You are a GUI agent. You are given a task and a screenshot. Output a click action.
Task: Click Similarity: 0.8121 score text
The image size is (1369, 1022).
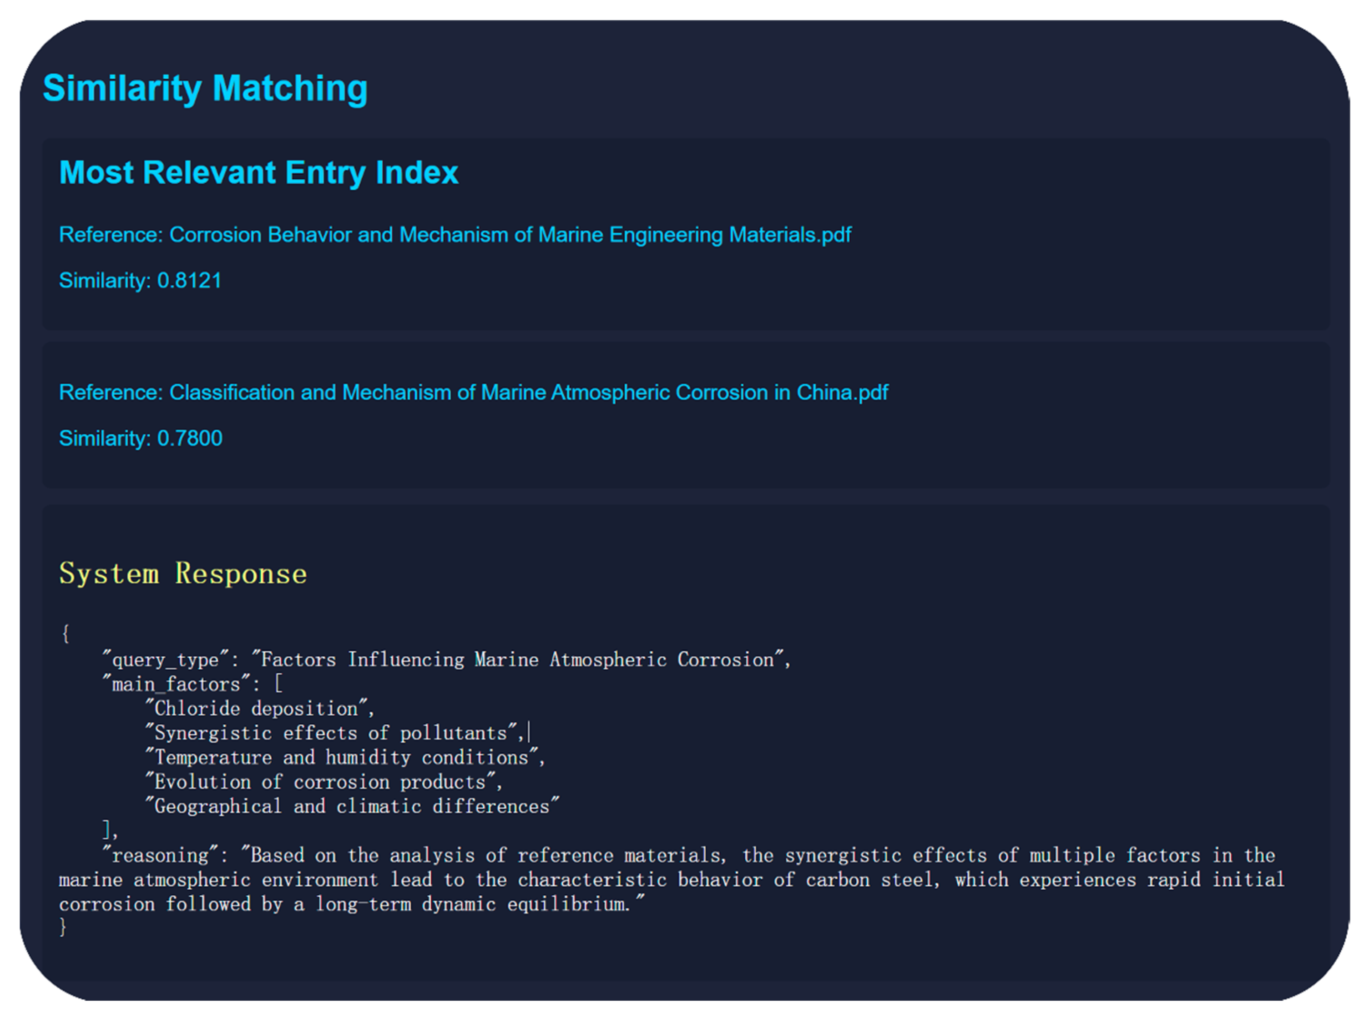[x=140, y=280]
